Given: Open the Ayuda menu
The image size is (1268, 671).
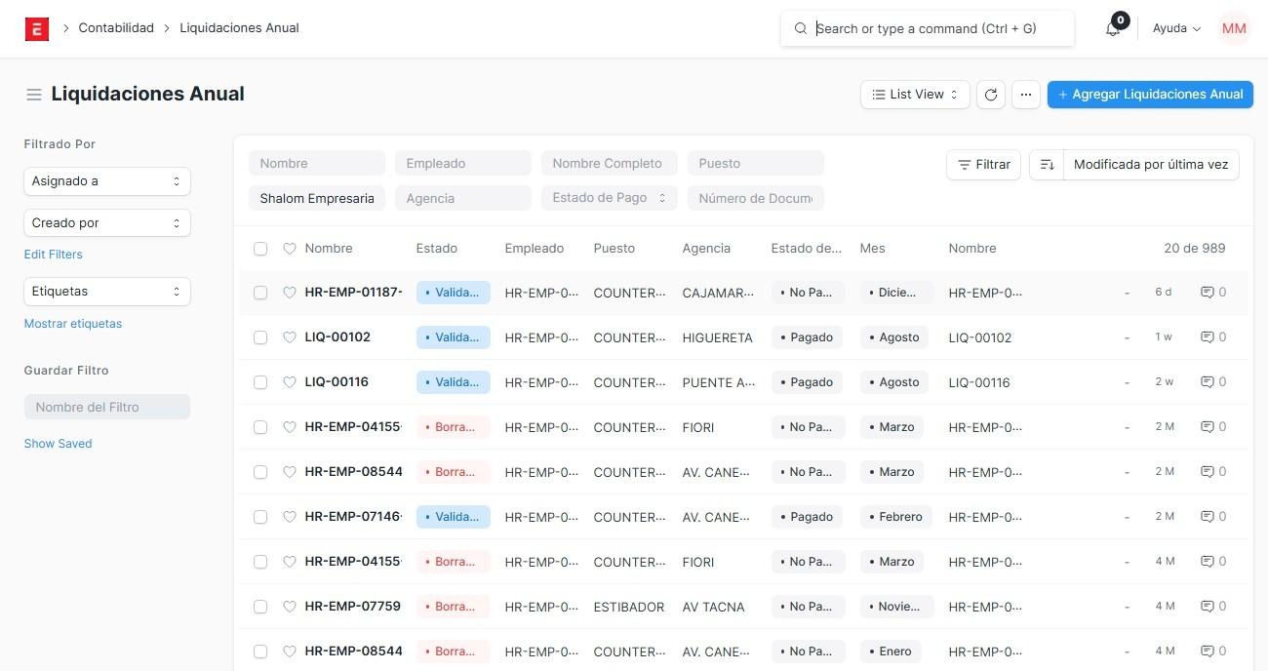Looking at the screenshot, I should point(1175,29).
